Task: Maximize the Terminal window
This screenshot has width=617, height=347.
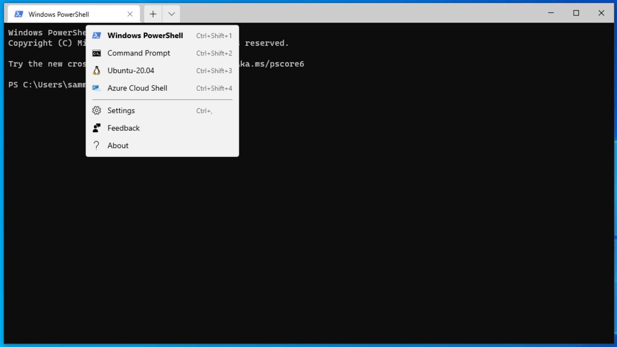Action: pyautogui.click(x=576, y=13)
